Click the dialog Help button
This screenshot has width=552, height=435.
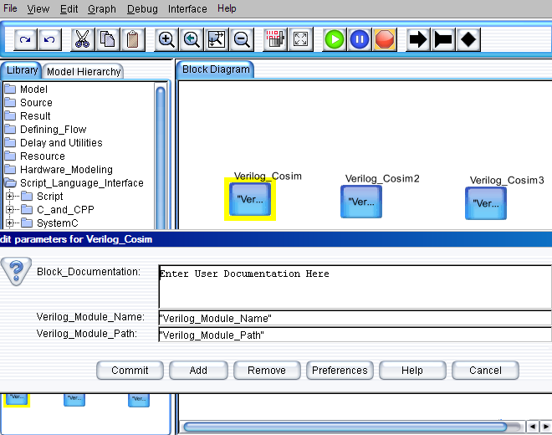click(412, 371)
